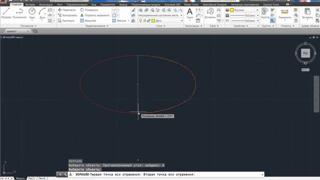Select the Отрезок line tool
320x180 pixels.
(x=6, y=13)
